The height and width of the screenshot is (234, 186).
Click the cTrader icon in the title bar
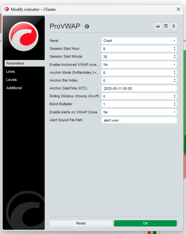(x=7, y=9)
